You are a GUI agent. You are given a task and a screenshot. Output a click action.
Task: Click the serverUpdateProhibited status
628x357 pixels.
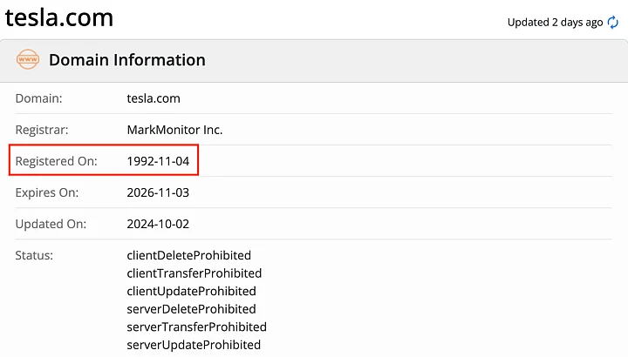[x=194, y=345]
